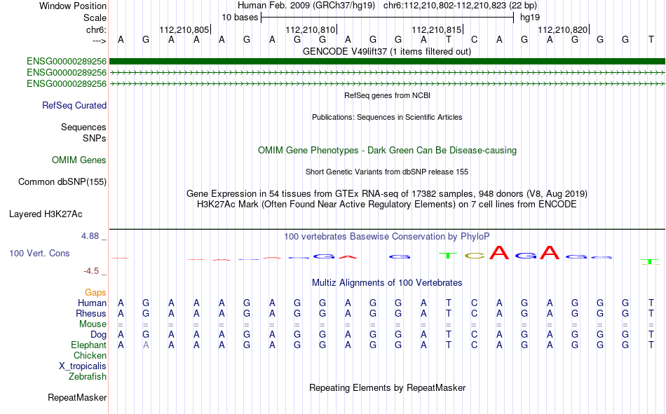The width and height of the screenshot is (666, 414).
Task: Open H3K27Ac Mark ENCODE track title
Action: [x=387, y=205]
